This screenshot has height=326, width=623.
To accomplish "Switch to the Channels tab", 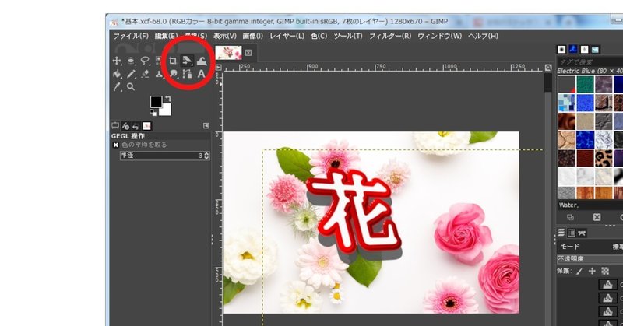I will [x=572, y=233].
